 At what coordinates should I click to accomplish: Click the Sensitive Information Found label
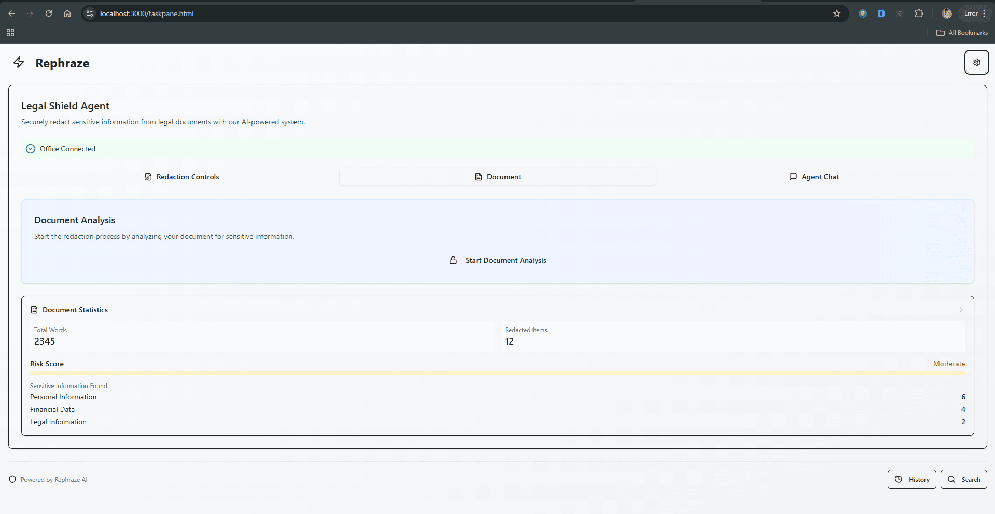pyautogui.click(x=68, y=386)
